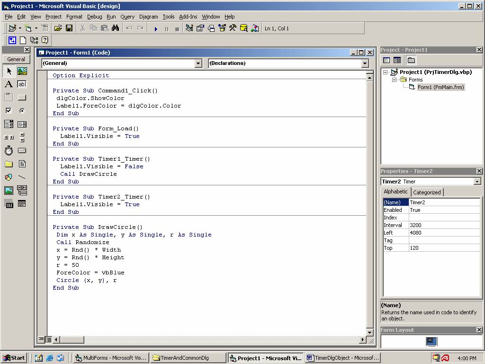Click the Start (run) toolbar button

point(156,28)
